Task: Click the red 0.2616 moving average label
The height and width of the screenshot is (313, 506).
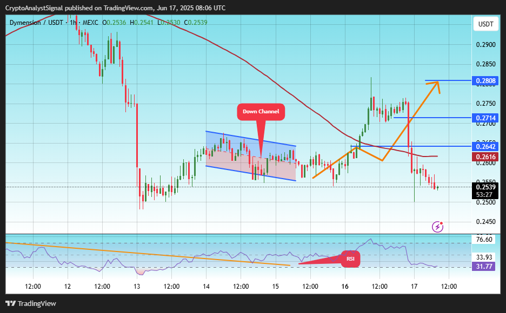Action: tap(485, 157)
